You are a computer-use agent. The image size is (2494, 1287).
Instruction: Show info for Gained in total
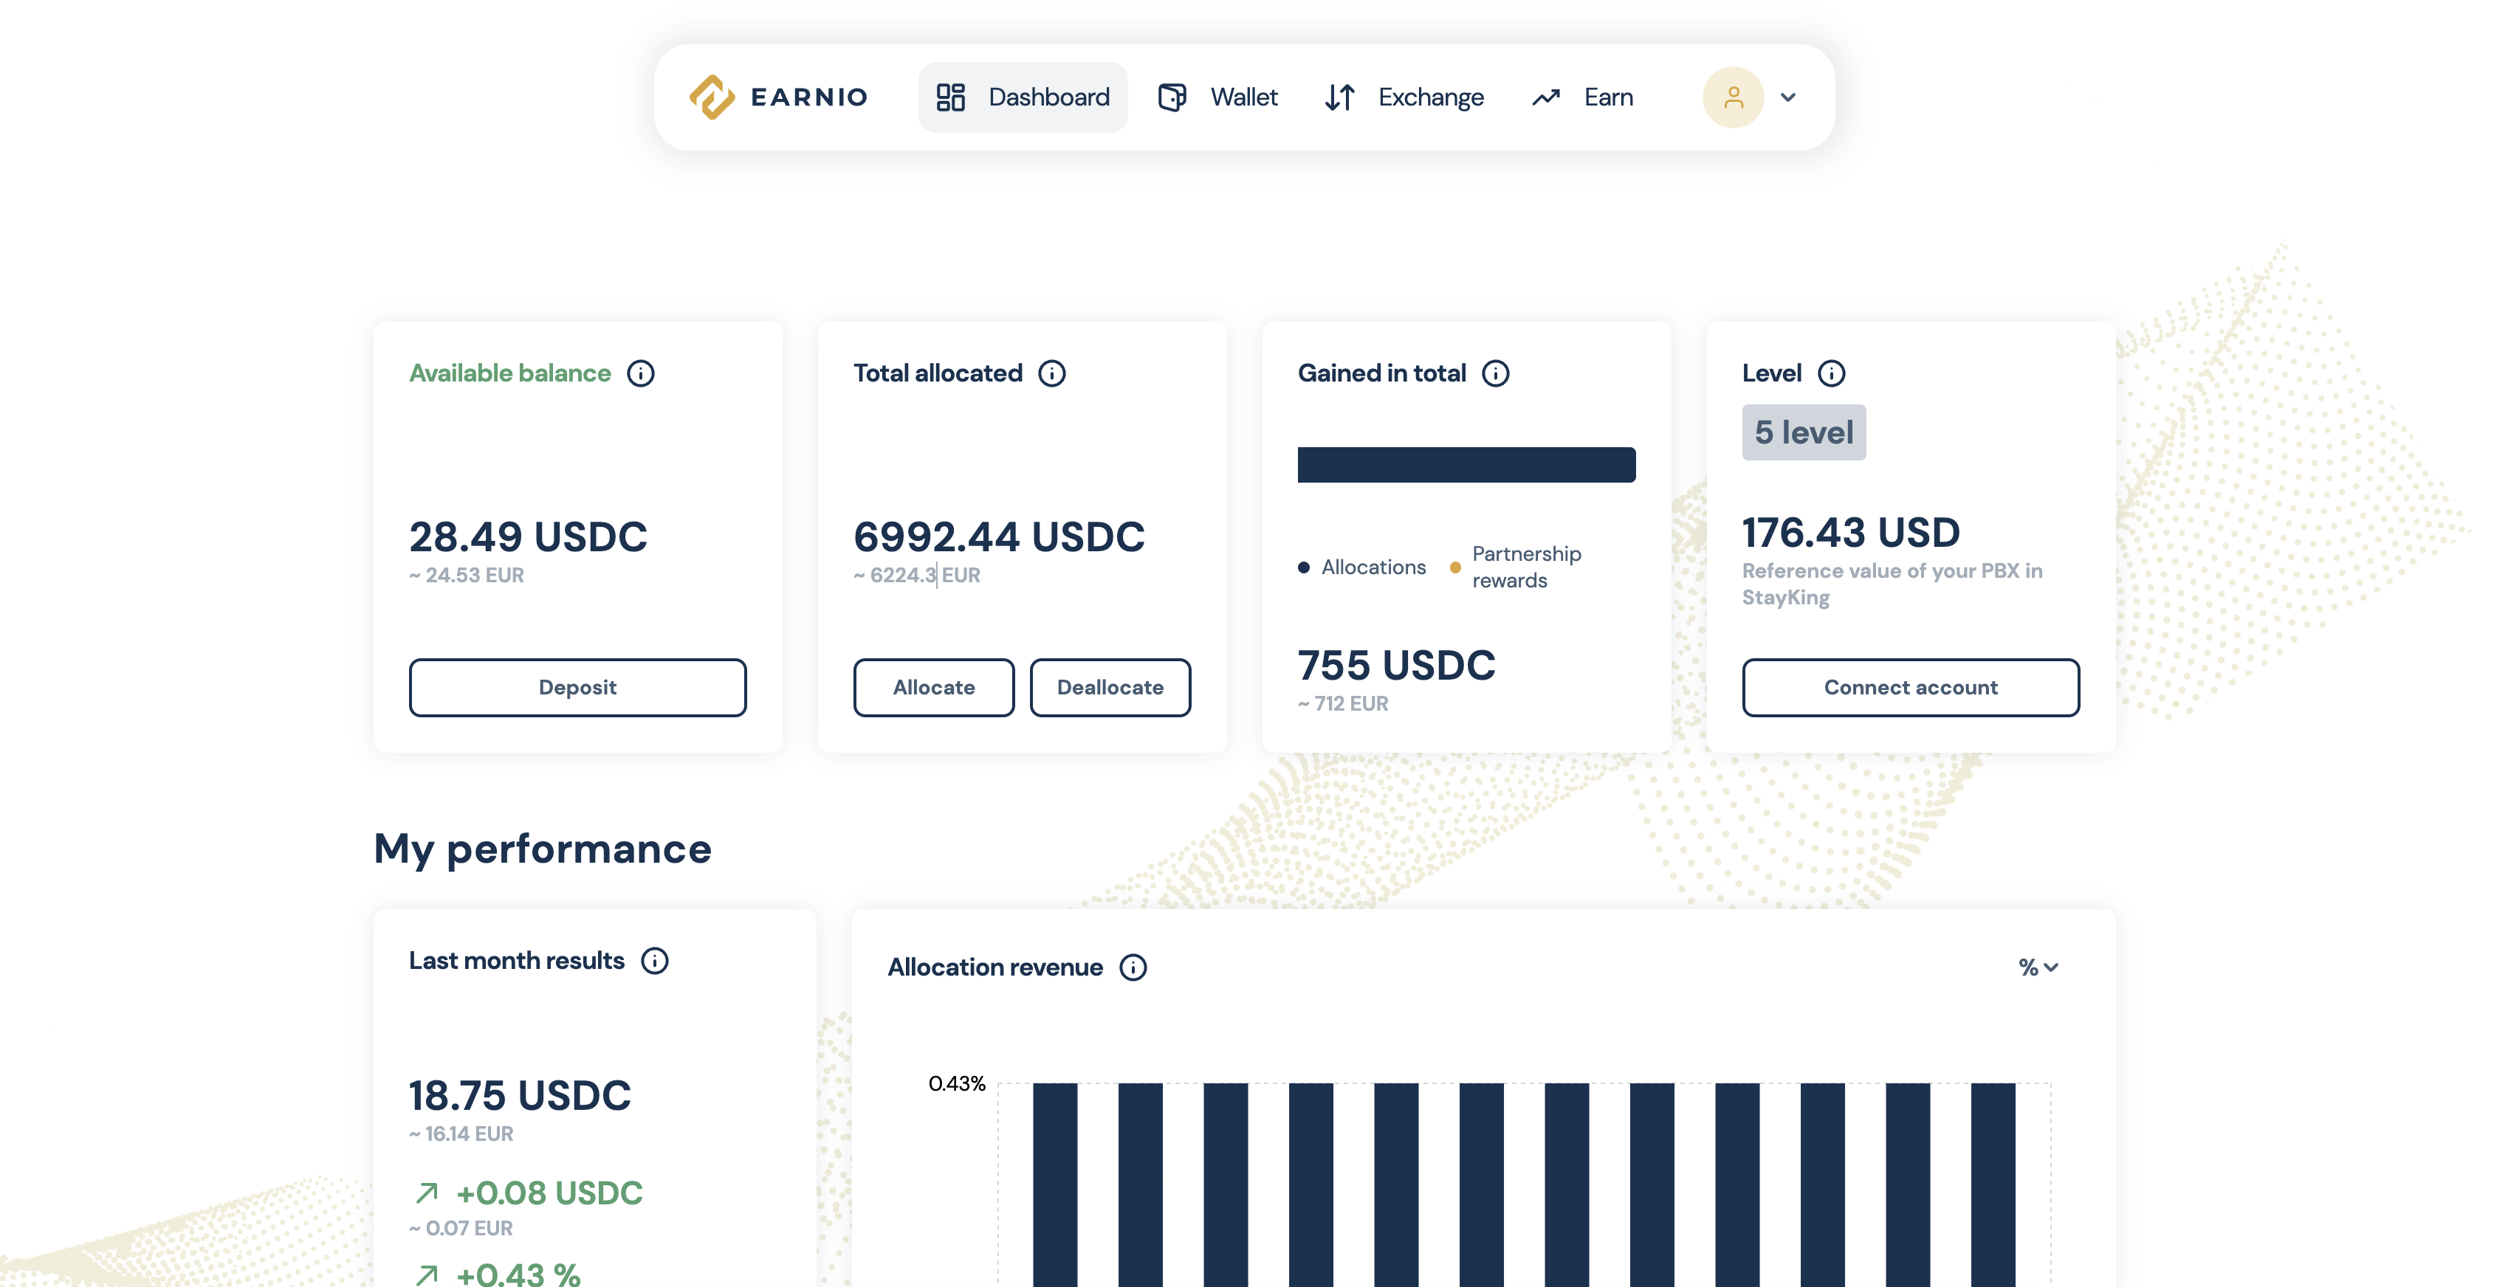1496,373
